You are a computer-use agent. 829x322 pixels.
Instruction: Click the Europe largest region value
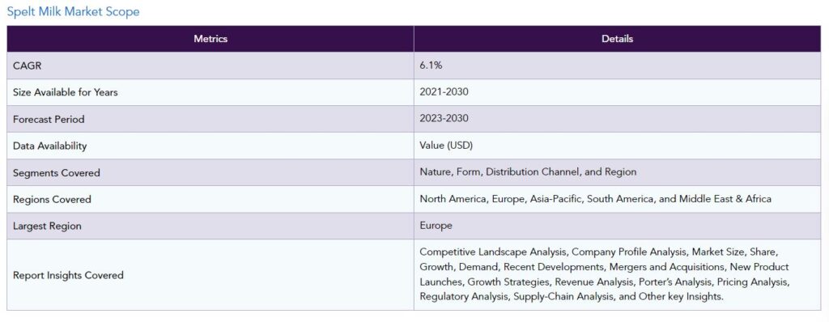436,226
